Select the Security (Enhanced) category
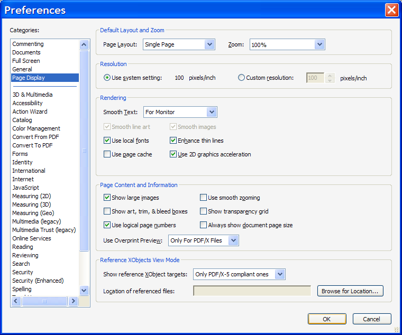The height and width of the screenshot is (335, 402). [x=38, y=281]
